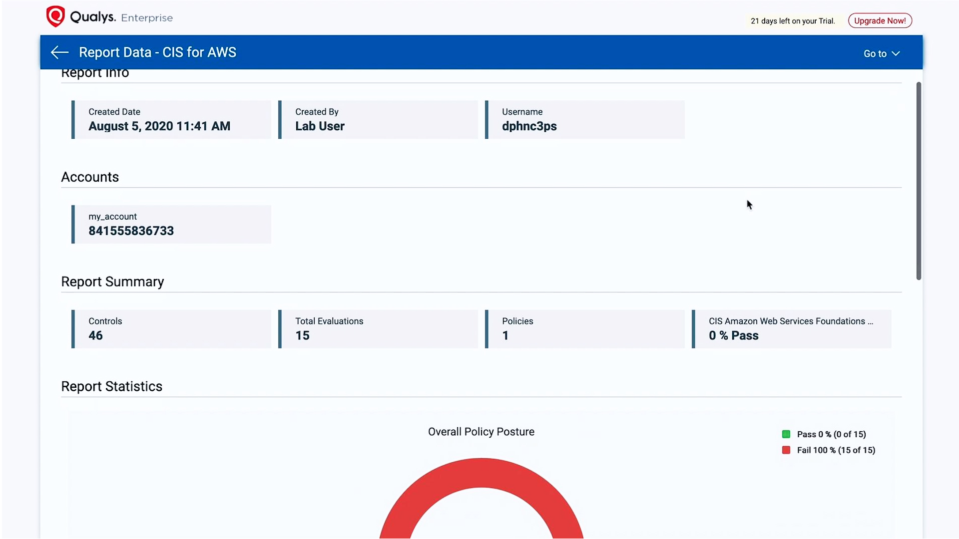Click the Accounts section heading

tap(89, 177)
